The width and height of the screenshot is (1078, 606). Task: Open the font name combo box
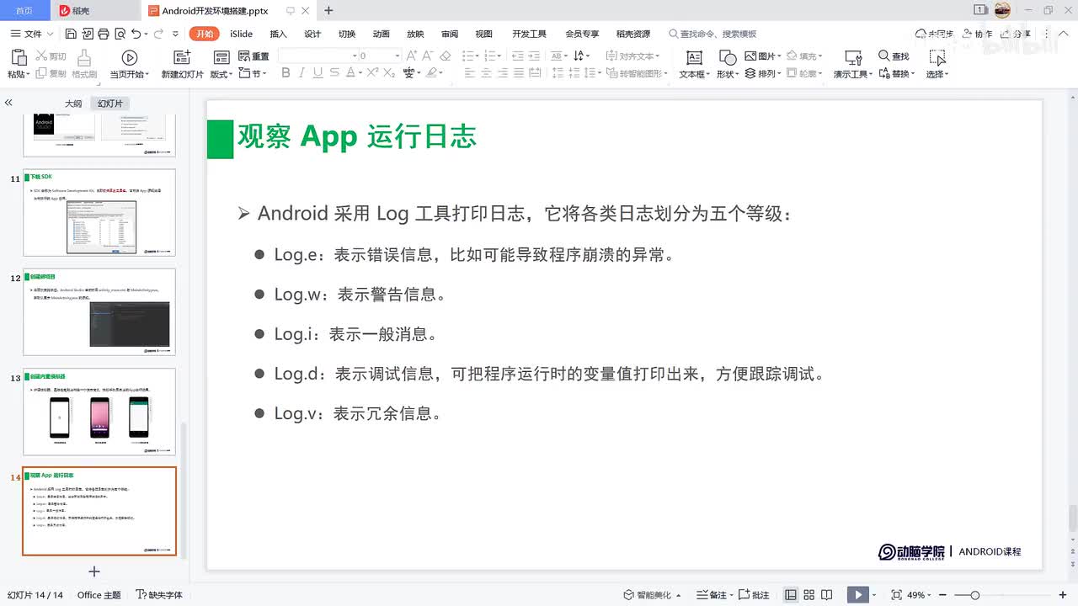point(318,56)
